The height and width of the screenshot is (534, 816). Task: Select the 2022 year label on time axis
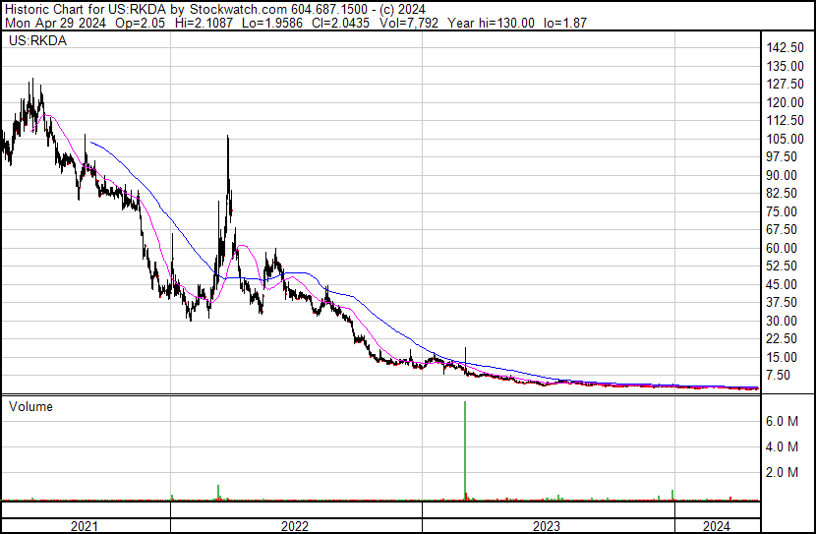295,526
